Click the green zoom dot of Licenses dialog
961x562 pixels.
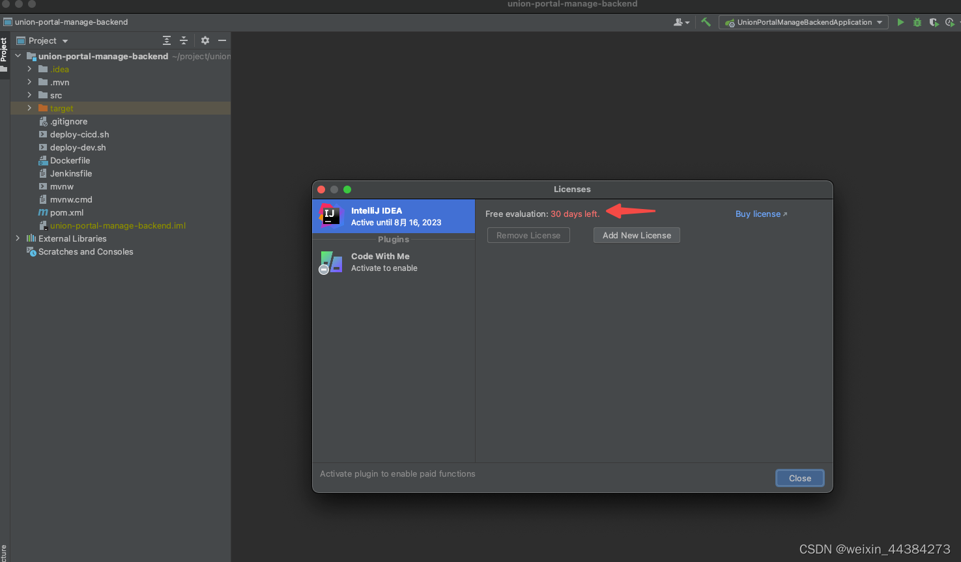(347, 190)
